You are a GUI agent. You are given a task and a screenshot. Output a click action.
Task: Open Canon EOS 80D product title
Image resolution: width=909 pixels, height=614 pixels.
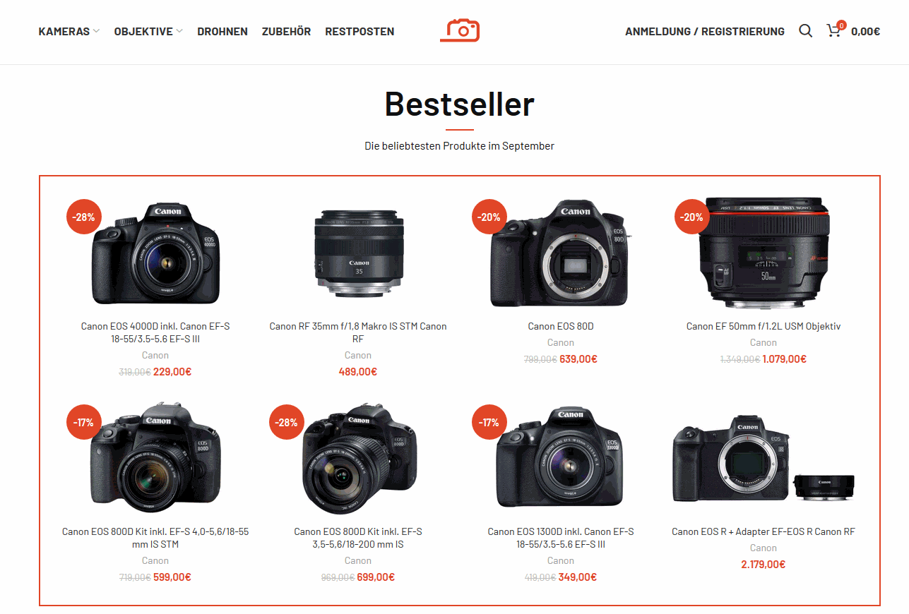click(x=561, y=326)
